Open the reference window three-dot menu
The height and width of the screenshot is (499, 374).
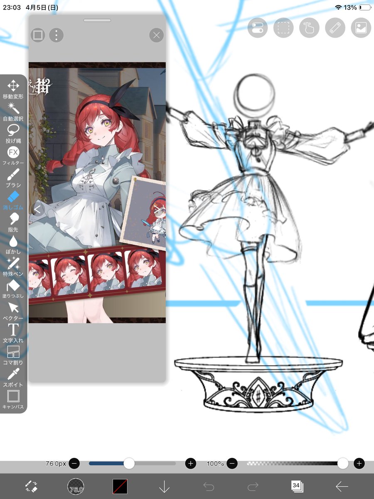click(57, 35)
